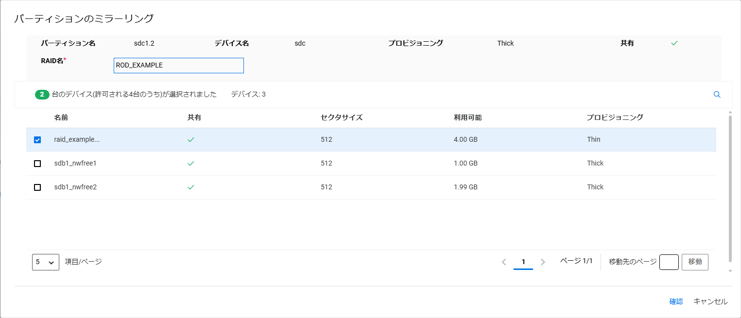Click the next page arrow
The width and height of the screenshot is (741, 318).
(543, 262)
